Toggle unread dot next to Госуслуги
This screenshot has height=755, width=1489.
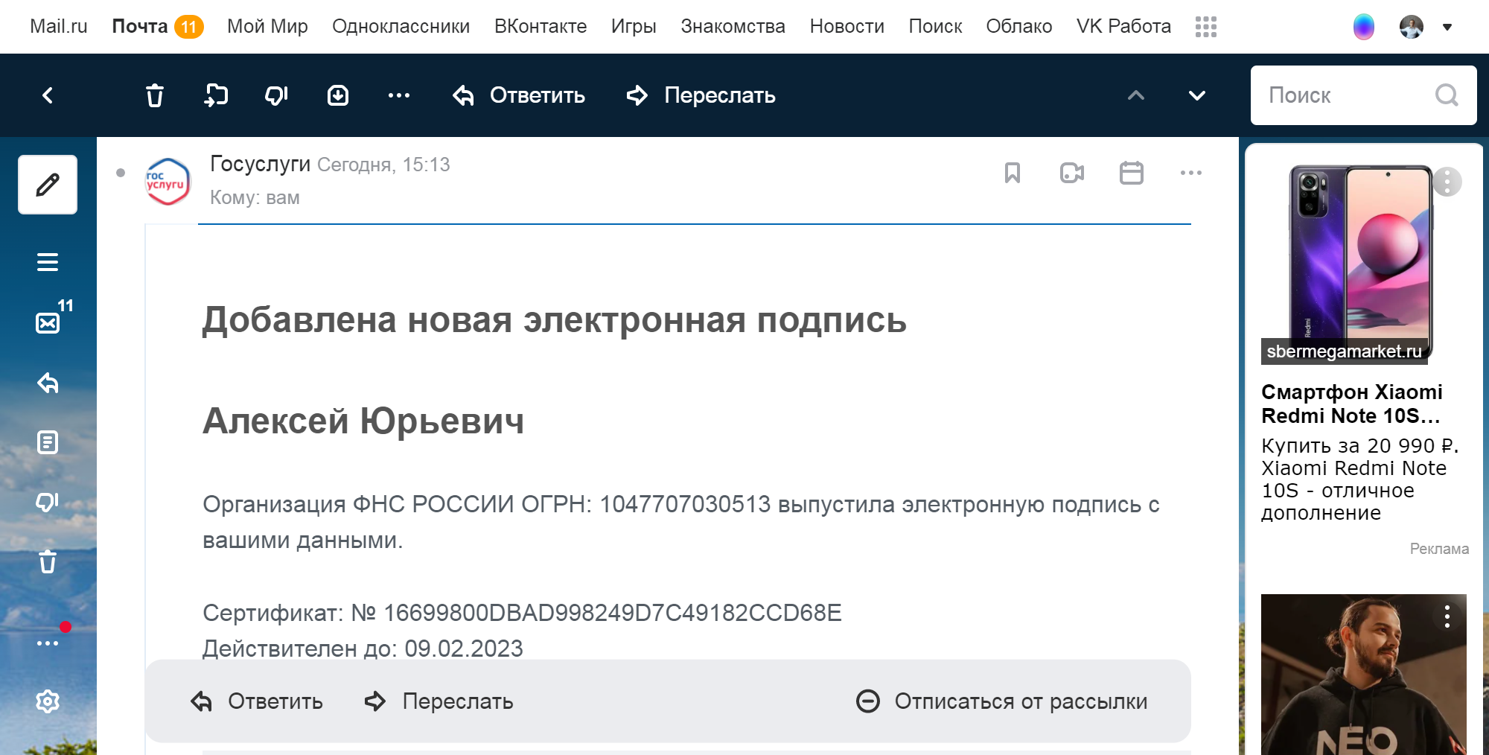[x=121, y=173]
